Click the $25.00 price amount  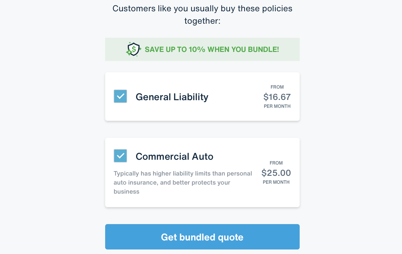[276, 173]
